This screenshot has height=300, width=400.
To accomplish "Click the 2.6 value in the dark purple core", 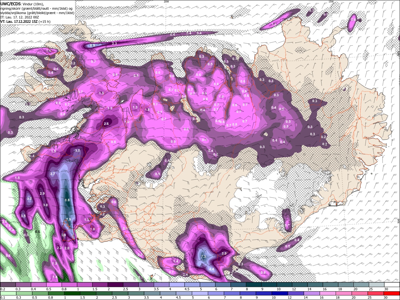I will pyautogui.click(x=106, y=124).
